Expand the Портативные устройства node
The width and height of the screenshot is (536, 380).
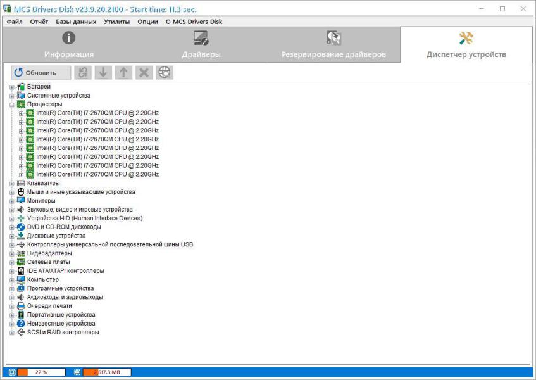tap(12, 315)
